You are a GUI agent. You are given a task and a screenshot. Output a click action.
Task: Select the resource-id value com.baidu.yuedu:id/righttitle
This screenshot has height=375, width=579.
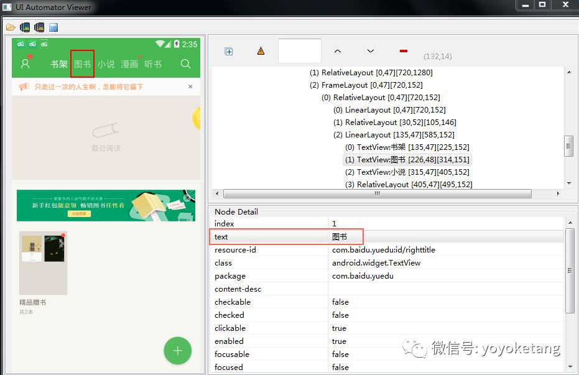point(384,250)
